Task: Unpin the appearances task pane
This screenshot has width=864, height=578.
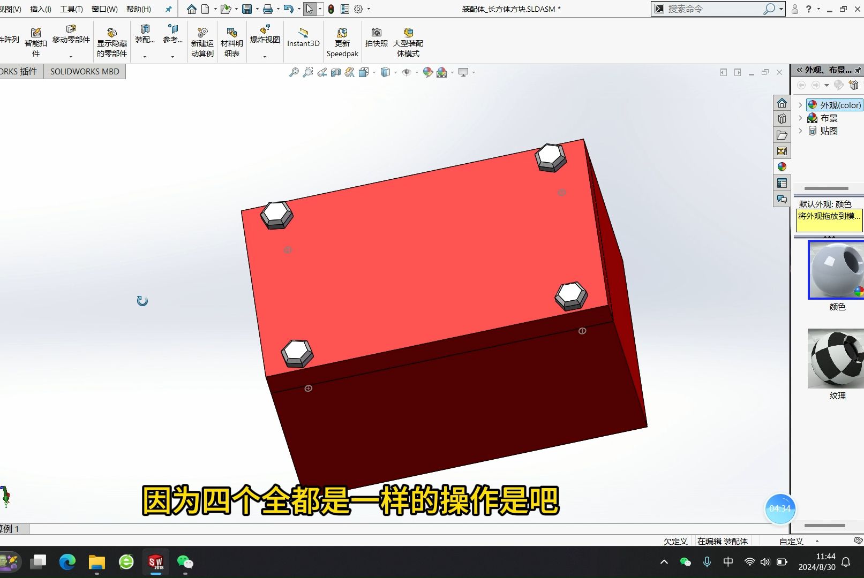Action: pyautogui.click(x=859, y=70)
